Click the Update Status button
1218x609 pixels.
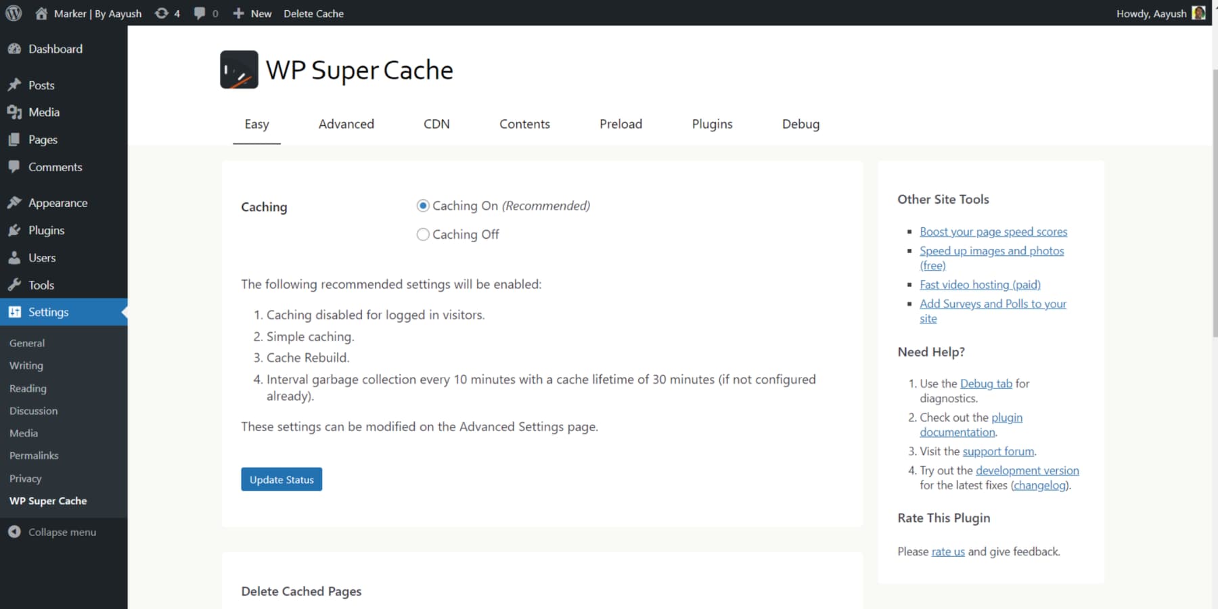pos(281,479)
